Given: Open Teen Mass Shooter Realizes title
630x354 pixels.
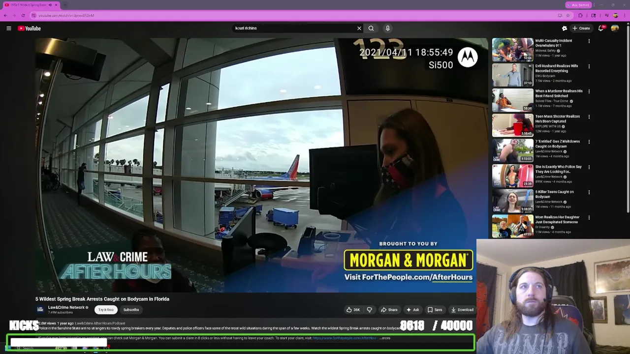Looking at the screenshot, I should pyautogui.click(x=557, y=118).
